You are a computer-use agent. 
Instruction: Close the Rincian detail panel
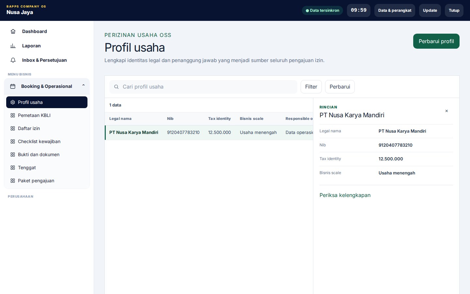[x=446, y=111]
